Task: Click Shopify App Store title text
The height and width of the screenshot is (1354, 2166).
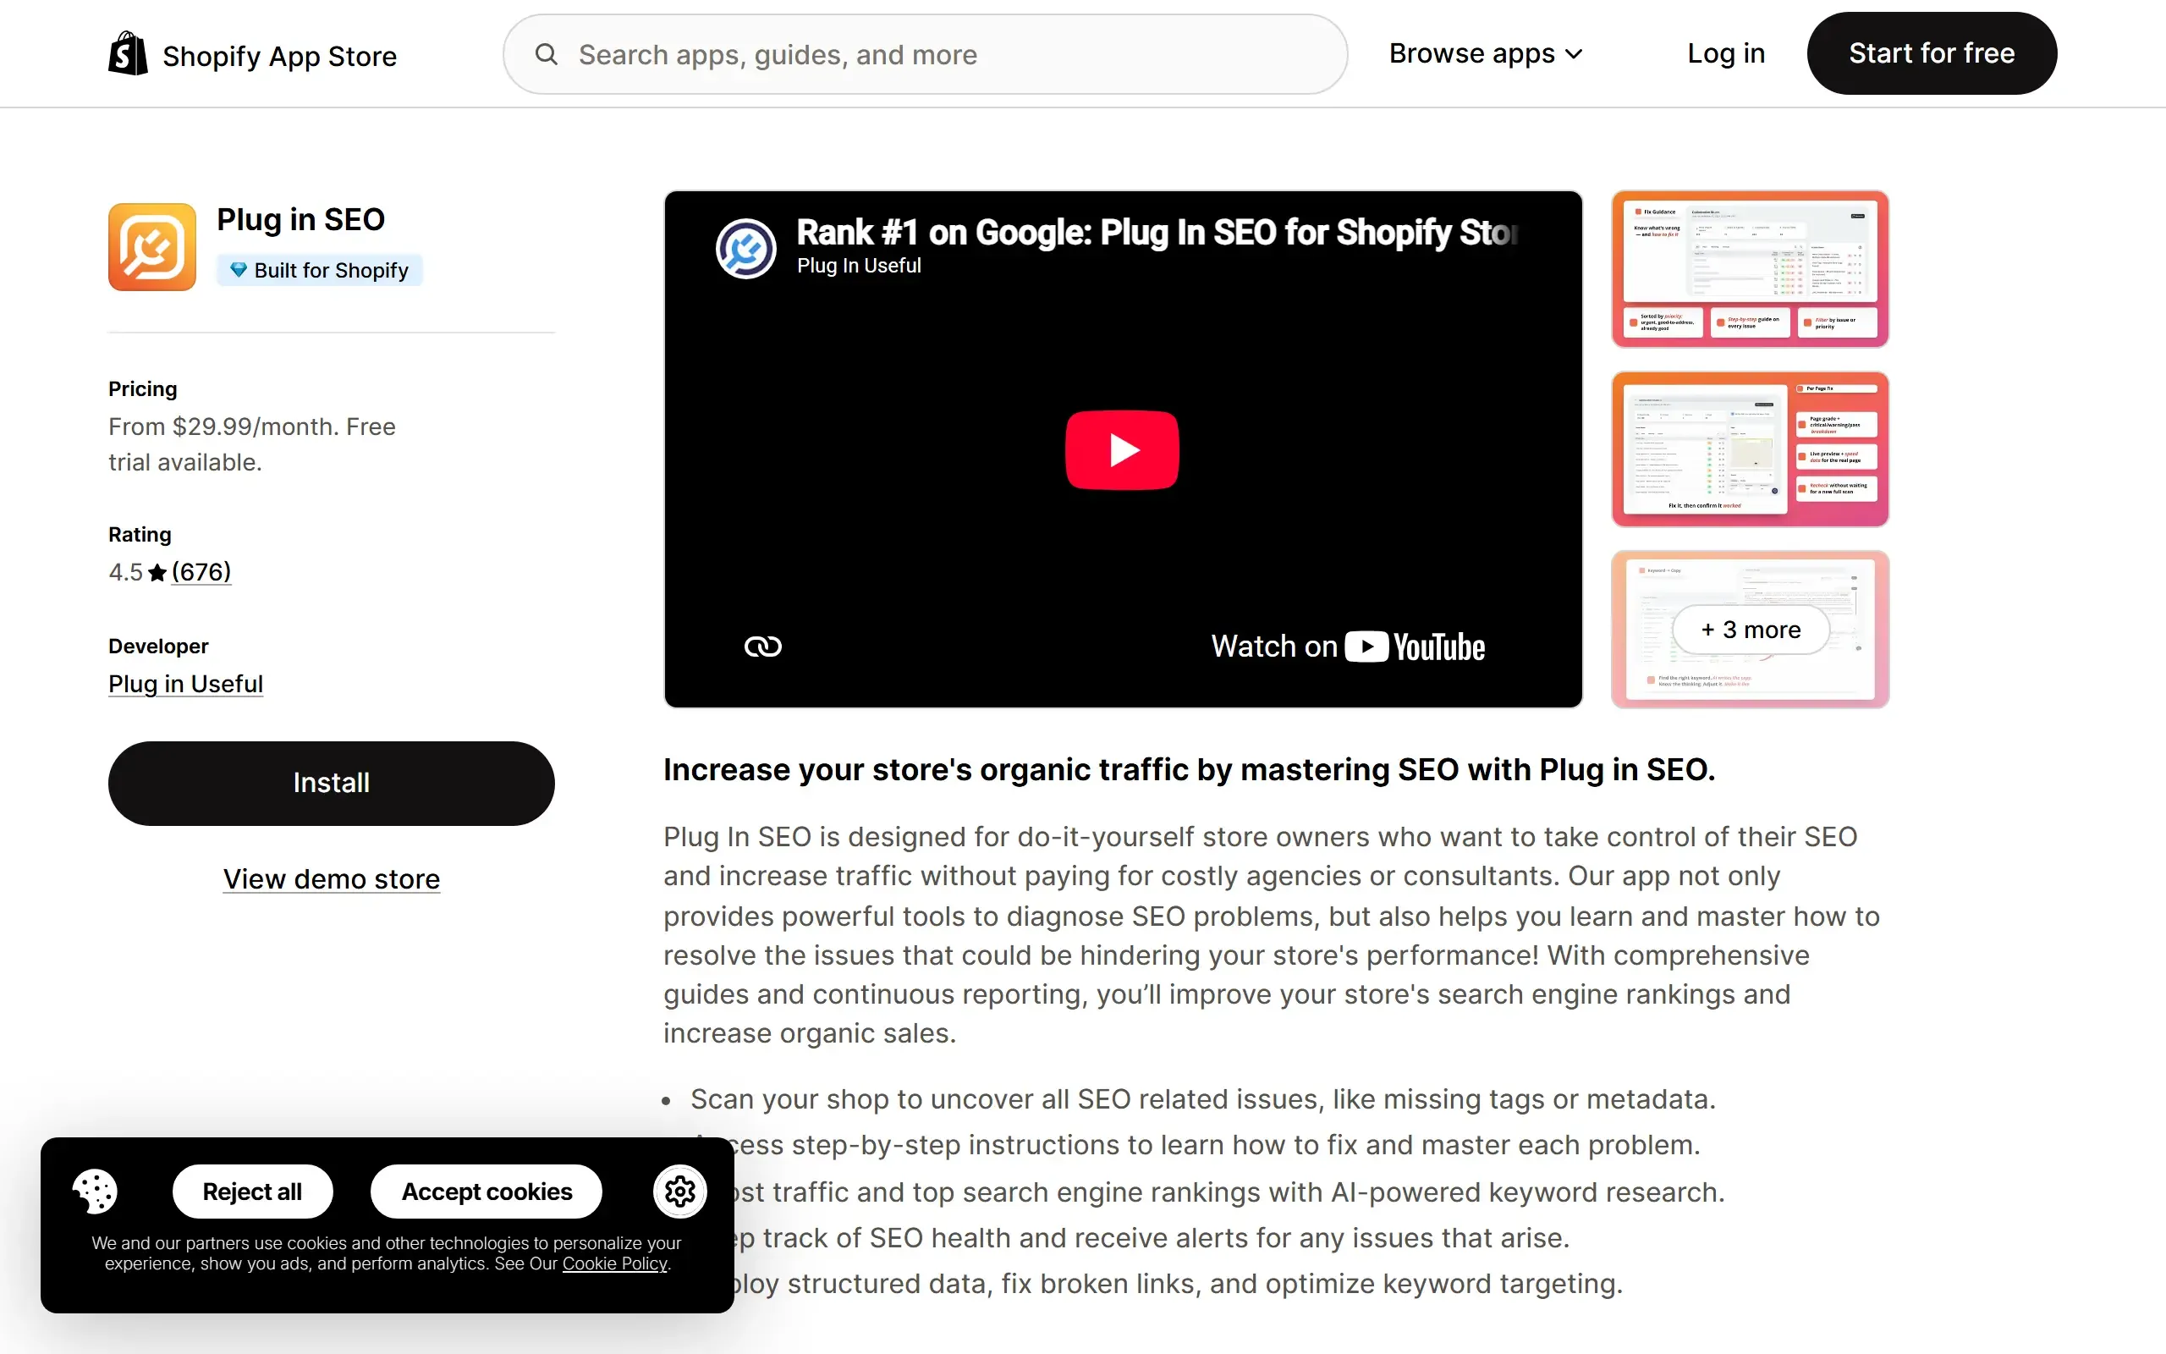Action: click(279, 57)
